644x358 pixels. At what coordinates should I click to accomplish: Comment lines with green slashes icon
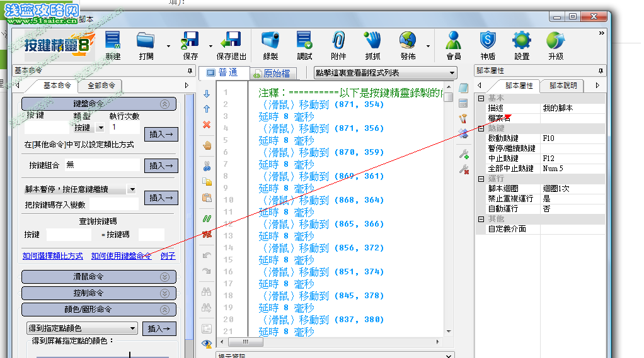[x=207, y=218]
